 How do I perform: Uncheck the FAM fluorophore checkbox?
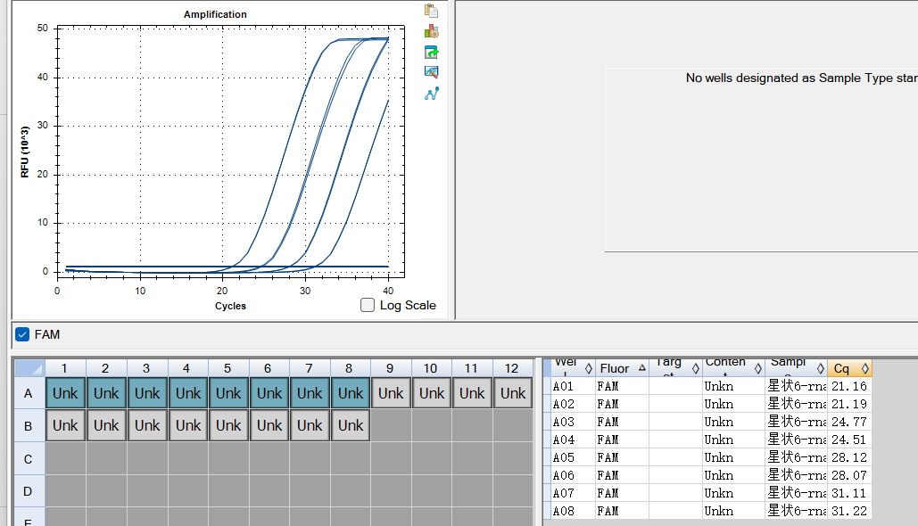[x=22, y=334]
